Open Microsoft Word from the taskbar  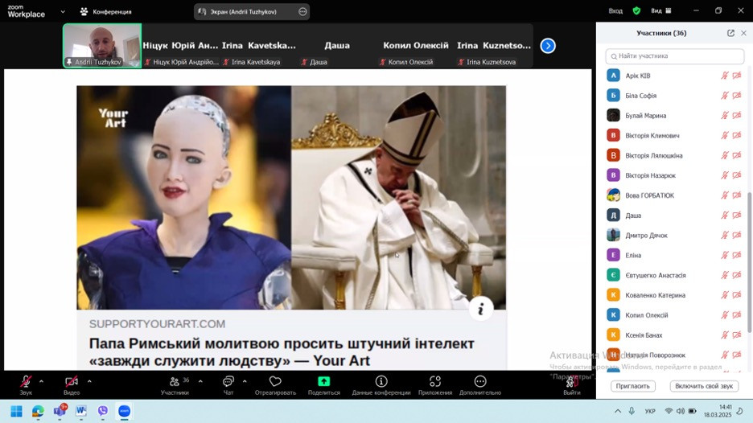pos(81,412)
